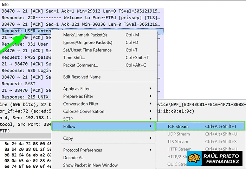The width and height of the screenshot is (246, 169).
Task: Click Set/Unset Time Reference
Action: [87, 50]
